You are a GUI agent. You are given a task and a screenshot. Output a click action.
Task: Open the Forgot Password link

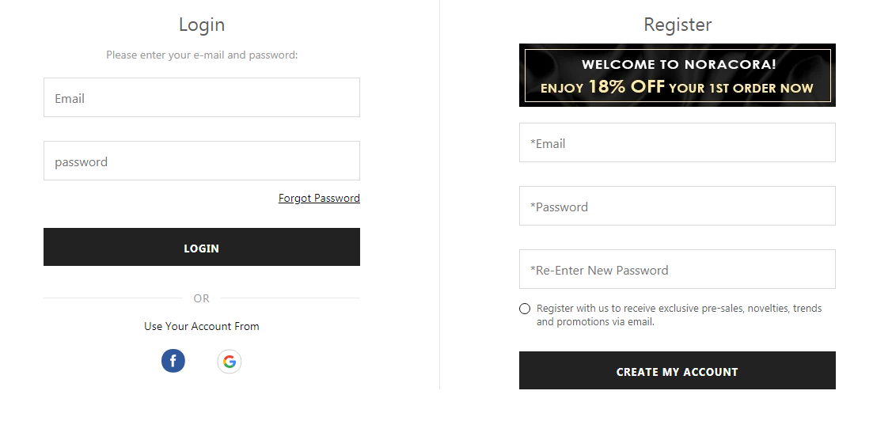(319, 199)
